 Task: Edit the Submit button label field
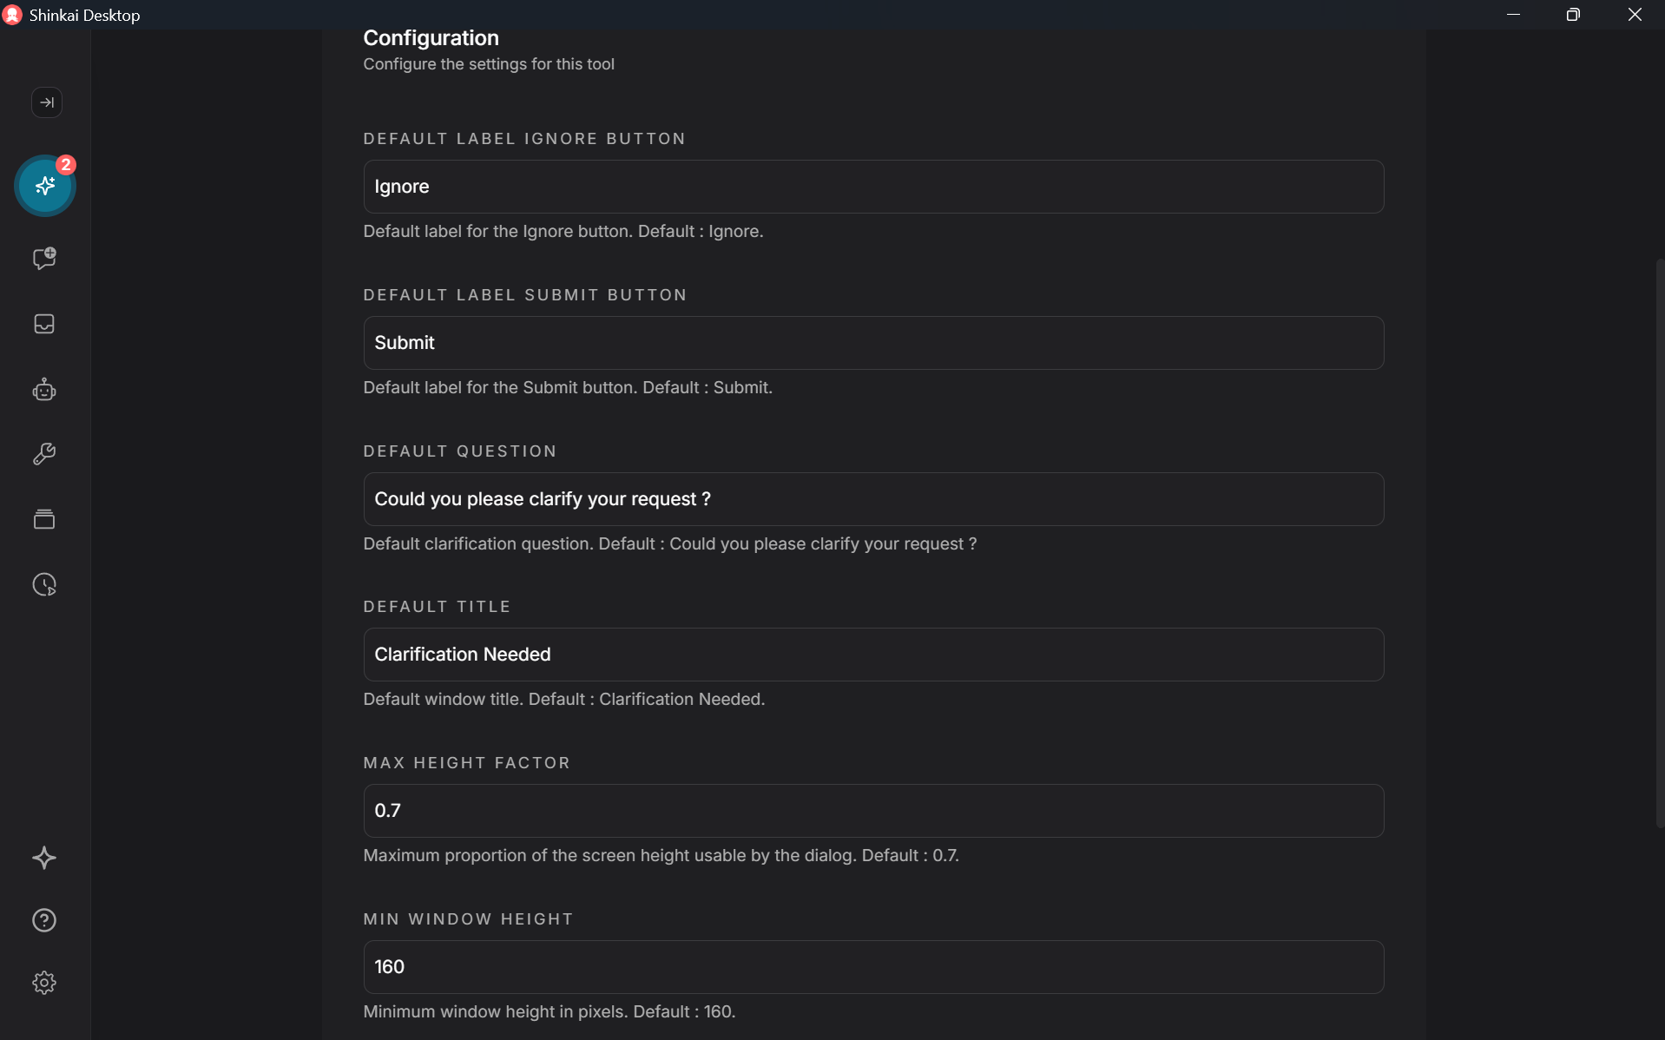coord(872,342)
